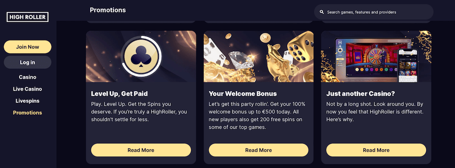Click the phone mockup in casino banner
The image size is (455, 168).
407,65
